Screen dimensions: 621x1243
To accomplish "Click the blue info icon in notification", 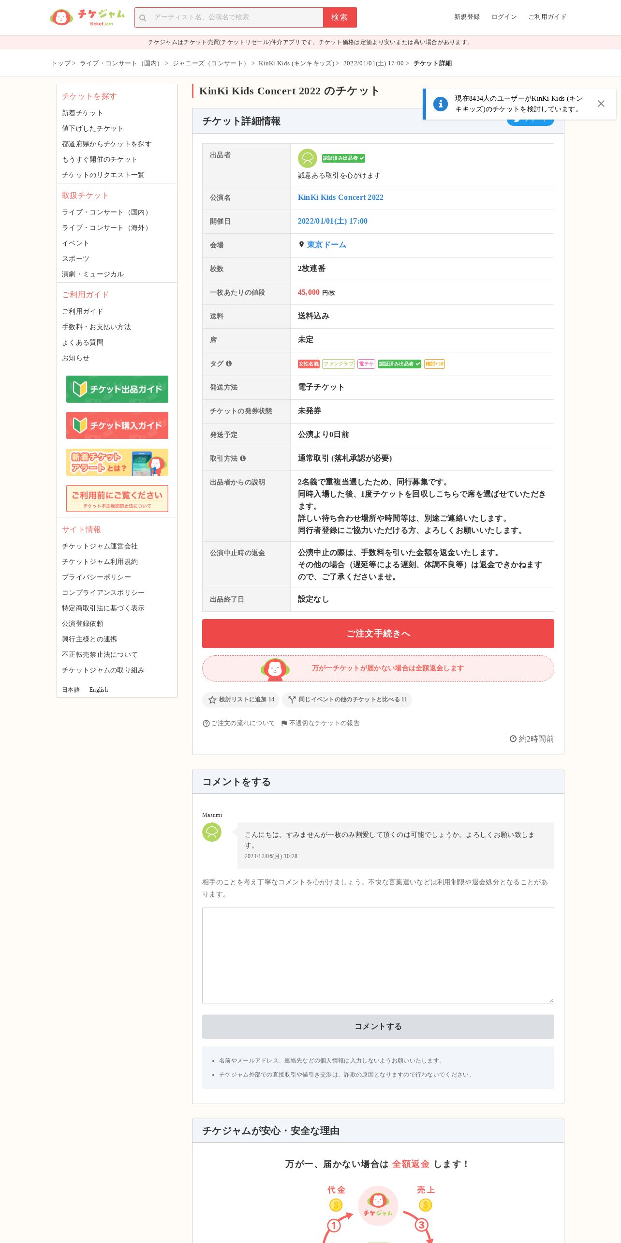I will [440, 104].
